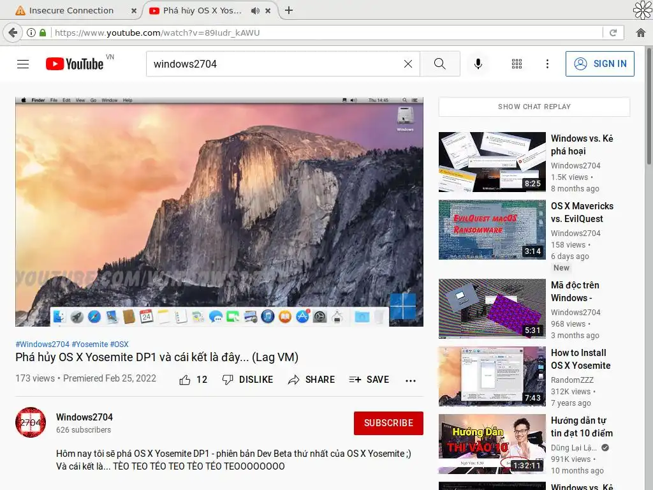Open the YouTube hamburger guide menu

(x=23, y=64)
